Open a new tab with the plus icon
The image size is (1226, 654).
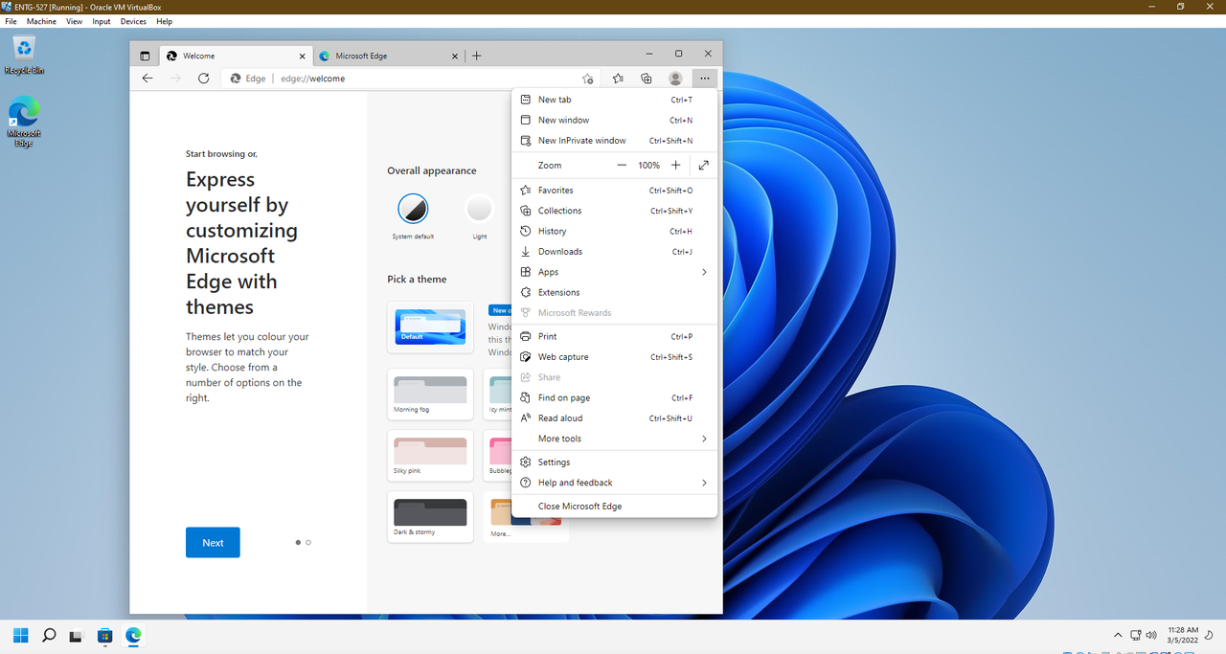point(476,56)
